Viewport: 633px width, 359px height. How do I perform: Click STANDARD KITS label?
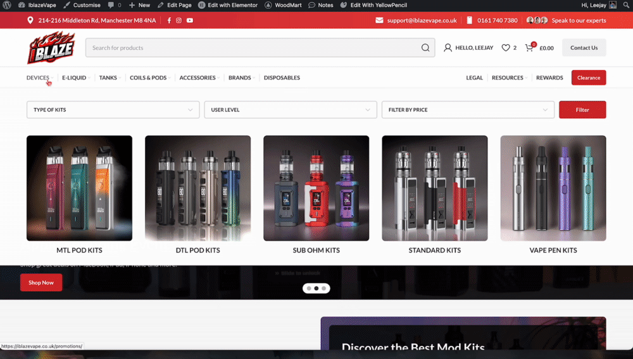tap(435, 250)
